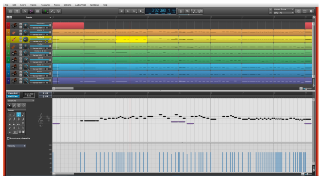Click the metronome icon right of the time display
The height and width of the screenshot is (179, 320).
coord(181,11)
